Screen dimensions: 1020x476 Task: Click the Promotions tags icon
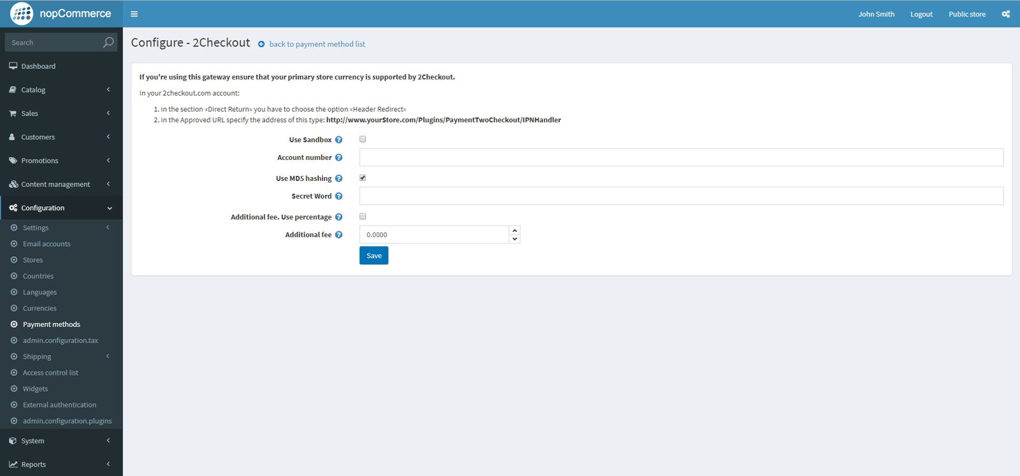coord(13,161)
